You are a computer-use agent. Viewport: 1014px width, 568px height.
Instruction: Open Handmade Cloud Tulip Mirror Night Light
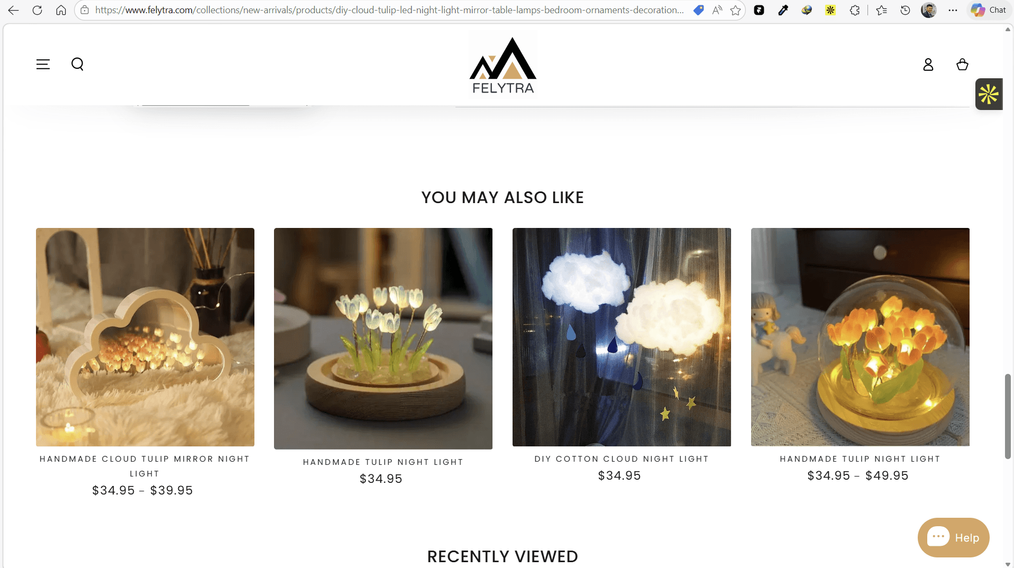pyautogui.click(x=145, y=466)
